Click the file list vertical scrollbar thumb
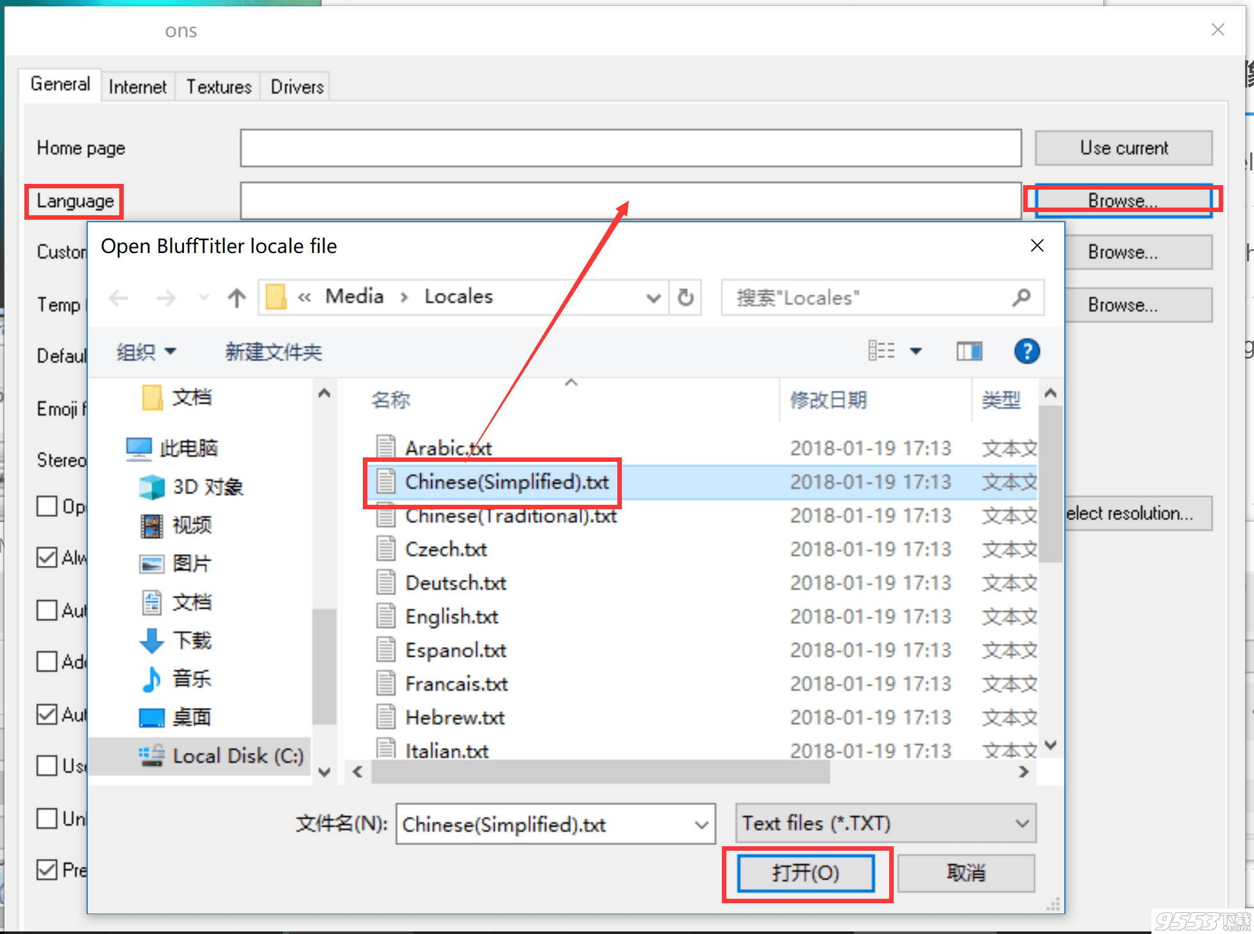Screen dimensions: 1254x934 (x=1050, y=484)
